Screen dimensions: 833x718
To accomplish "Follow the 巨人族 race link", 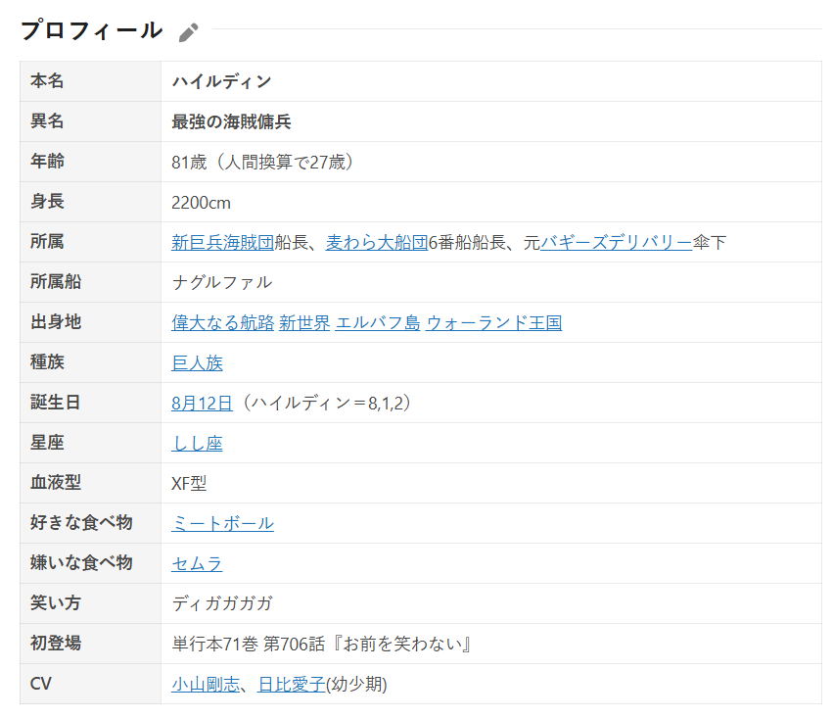I will click(197, 363).
